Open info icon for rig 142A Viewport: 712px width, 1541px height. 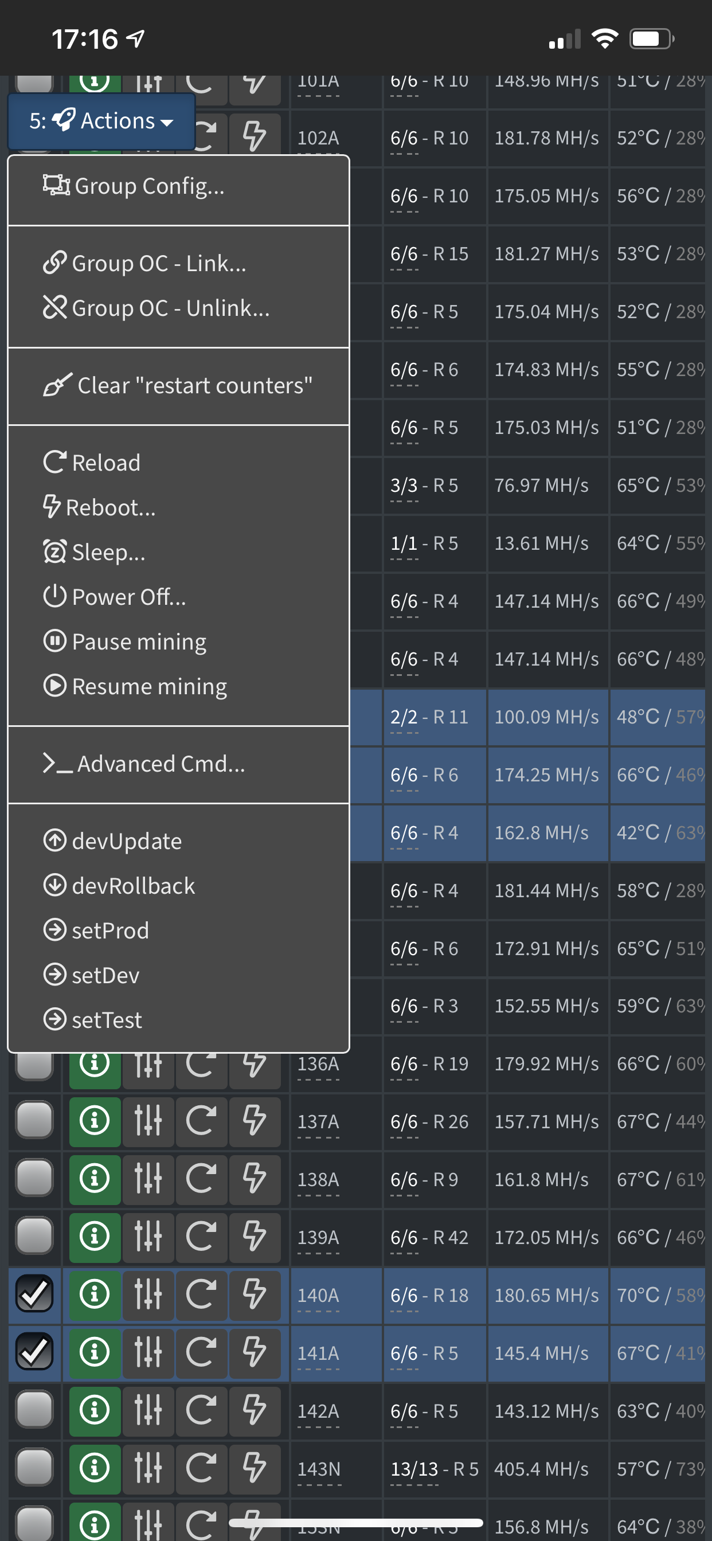pos(95,1411)
